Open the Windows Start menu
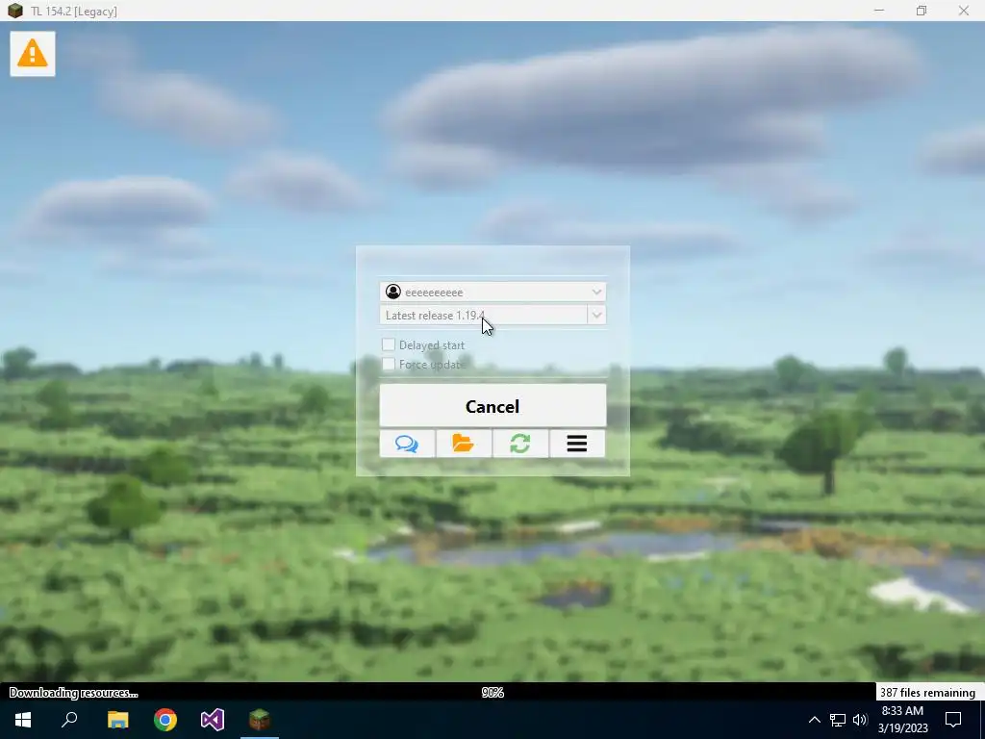The height and width of the screenshot is (739, 985). pyautogui.click(x=23, y=720)
